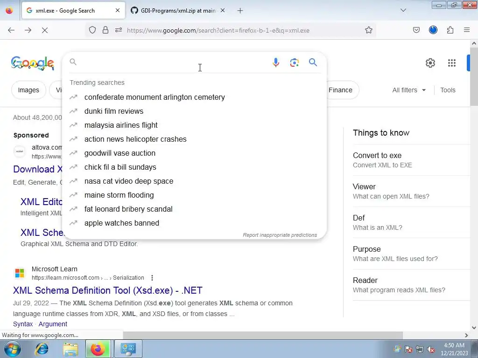Select suggestion 'nasa cat video deep space'
The width and height of the screenshot is (478, 358).
194,181
